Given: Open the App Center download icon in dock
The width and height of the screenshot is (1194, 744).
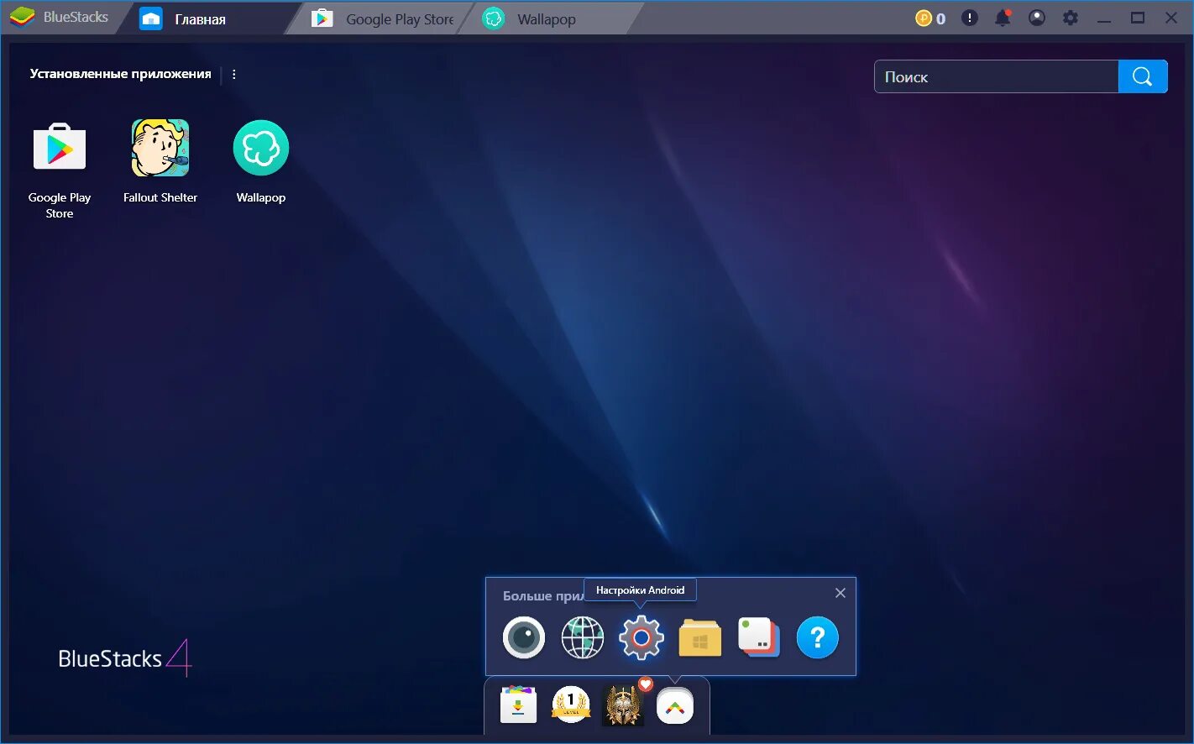Looking at the screenshot, I should click(518, 705).
